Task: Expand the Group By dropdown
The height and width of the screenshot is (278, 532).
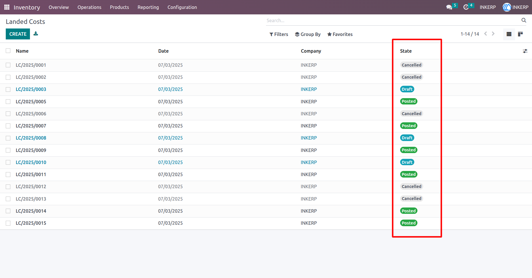Action: click(x=308, y=34)
